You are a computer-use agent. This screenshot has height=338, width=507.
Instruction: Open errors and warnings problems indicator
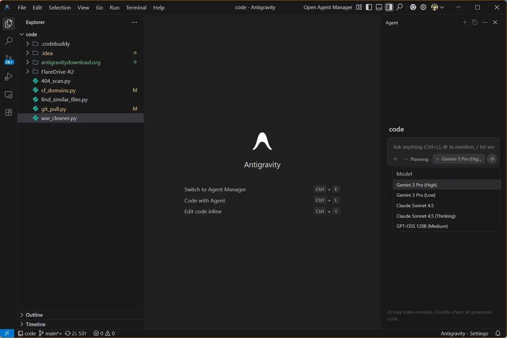104,333
